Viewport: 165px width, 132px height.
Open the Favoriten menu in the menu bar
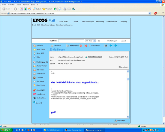pyautogui.click(x=26, y=5)
